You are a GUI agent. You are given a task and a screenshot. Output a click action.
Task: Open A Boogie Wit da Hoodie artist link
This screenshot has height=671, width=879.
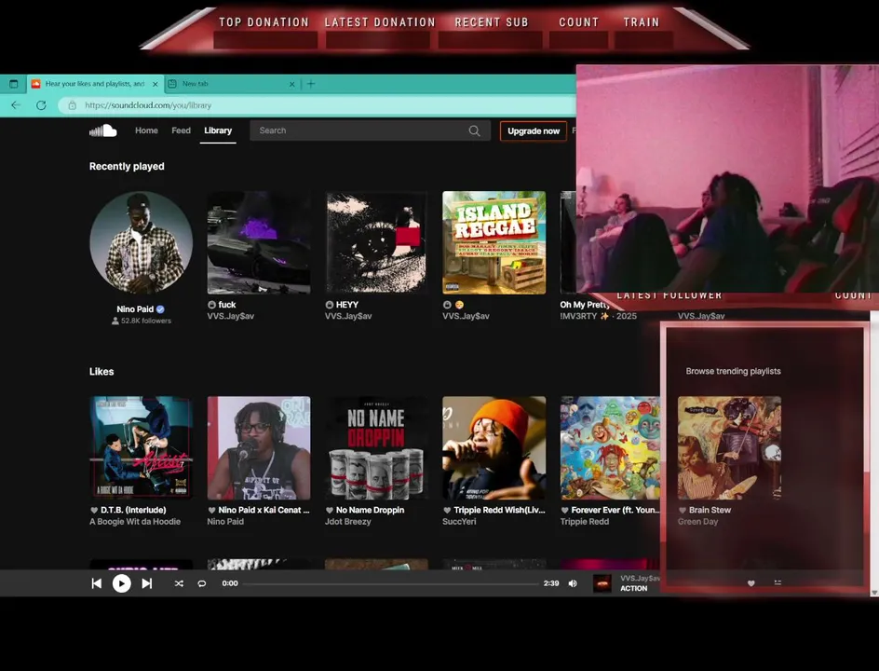[135, 522]
